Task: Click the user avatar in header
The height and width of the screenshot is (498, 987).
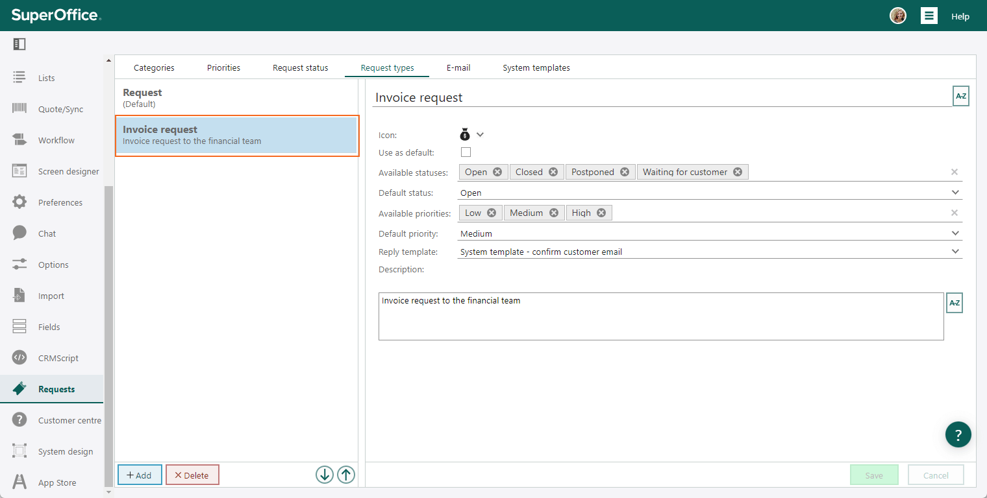Action: click(898, 16)
